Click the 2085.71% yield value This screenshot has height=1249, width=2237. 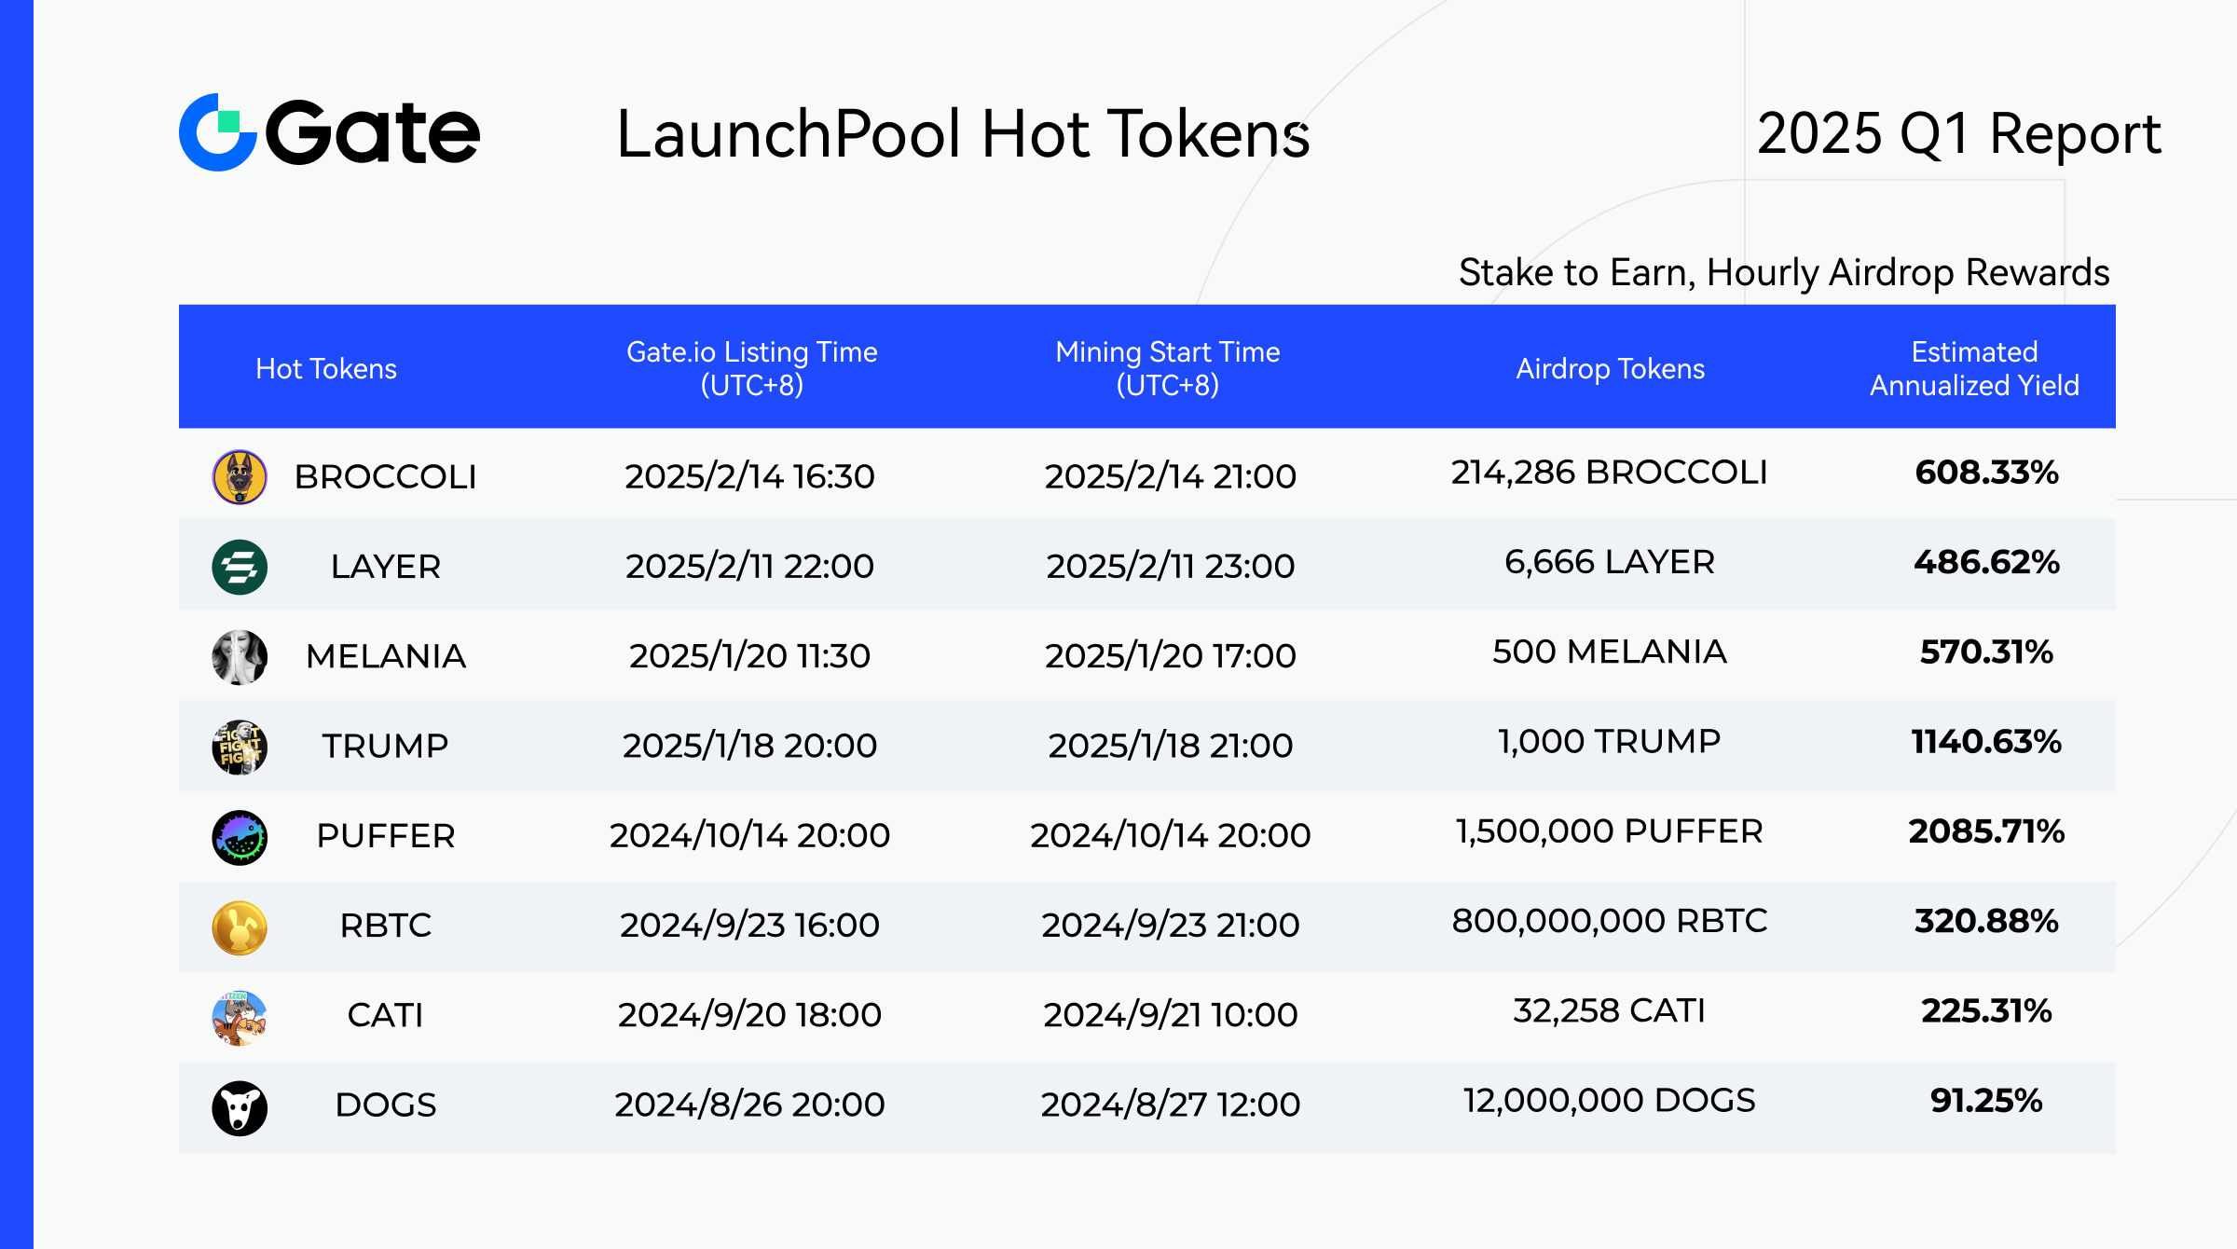pos(1986,831)
